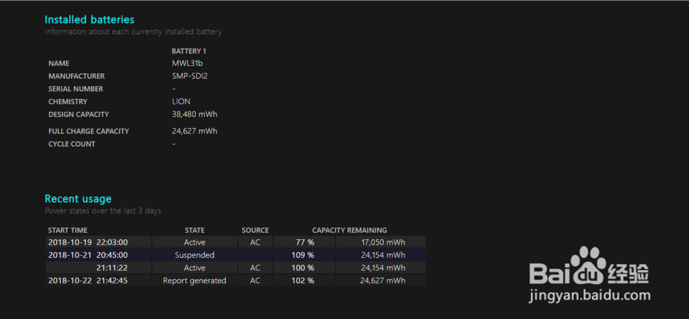Click the Suspended state cell
This screenshot has width=689, height=319.
coord(194,255)
